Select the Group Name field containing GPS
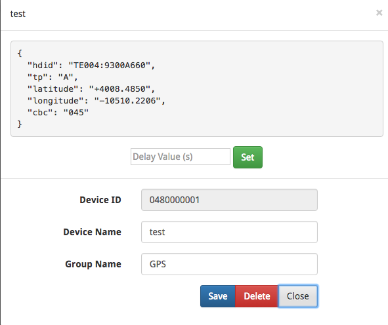 (x=229, y=264)
